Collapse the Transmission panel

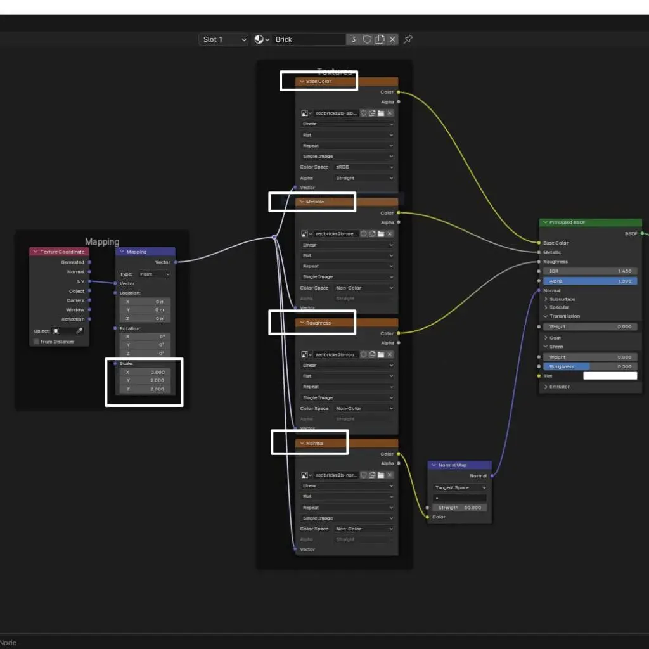pos(546,316)
